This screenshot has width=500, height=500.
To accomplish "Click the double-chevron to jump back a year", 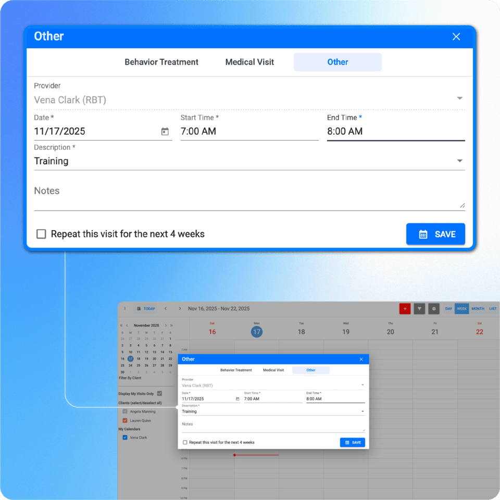I will click(121, 326).
